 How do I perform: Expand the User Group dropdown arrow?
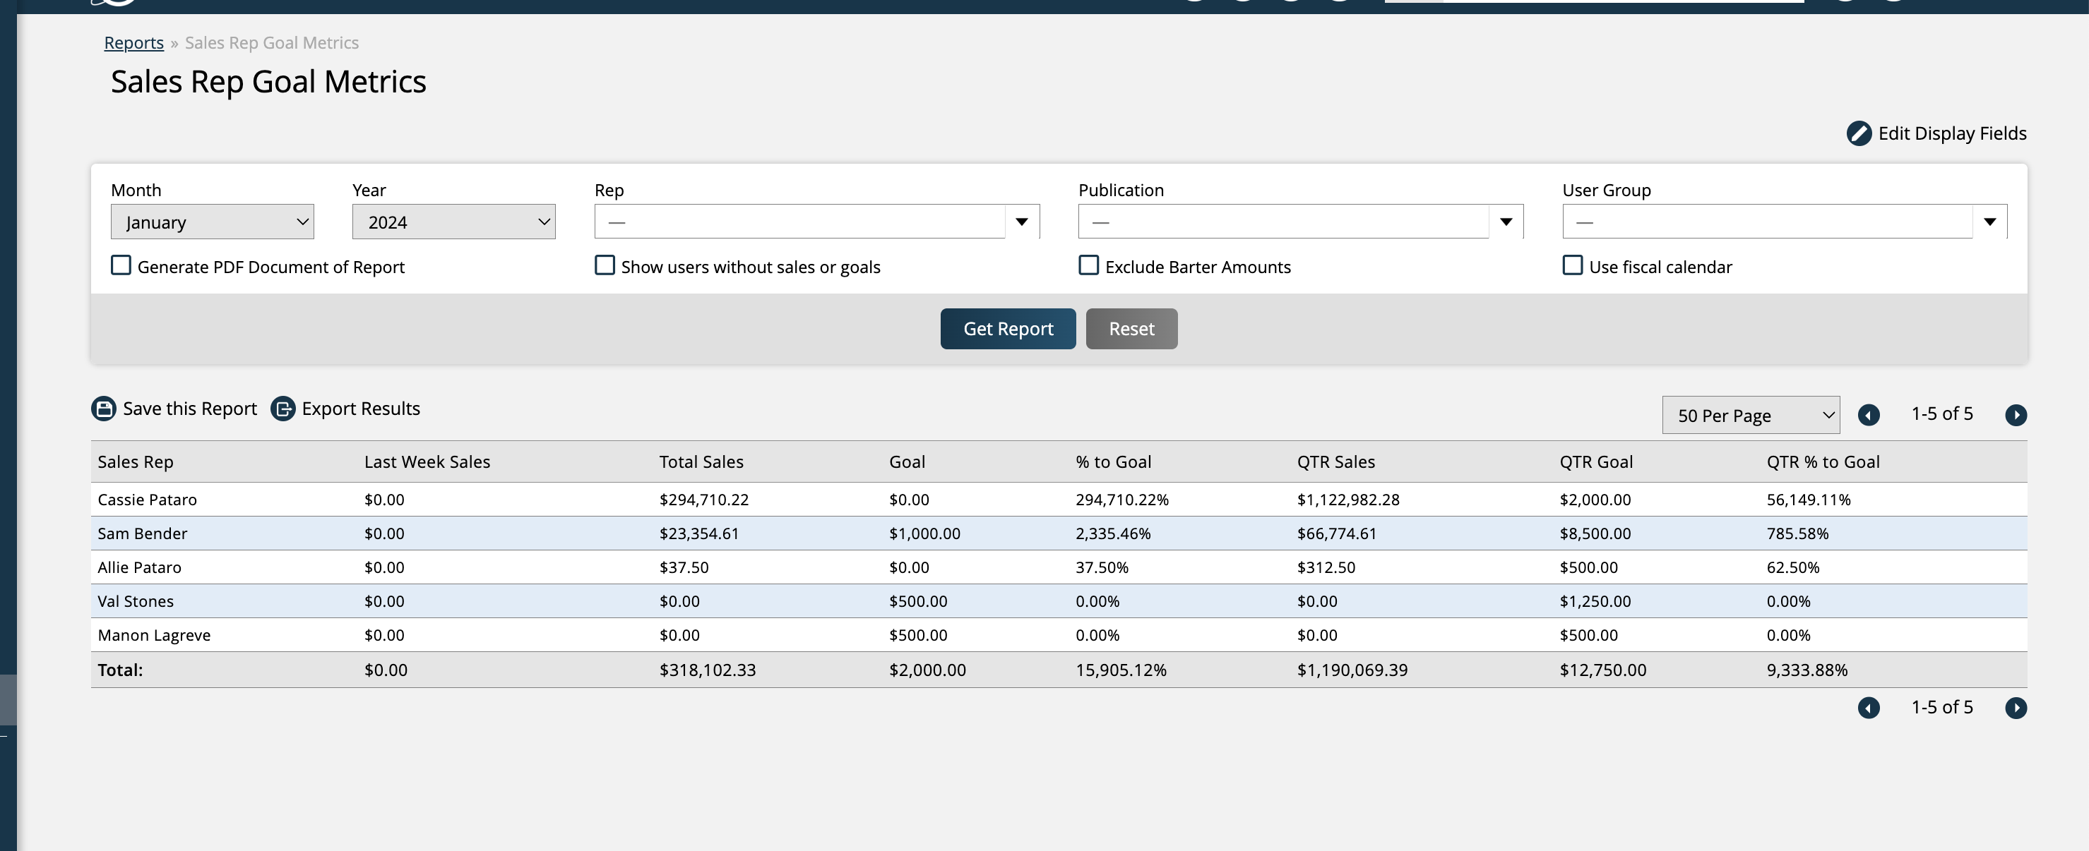coord(1989,222)
